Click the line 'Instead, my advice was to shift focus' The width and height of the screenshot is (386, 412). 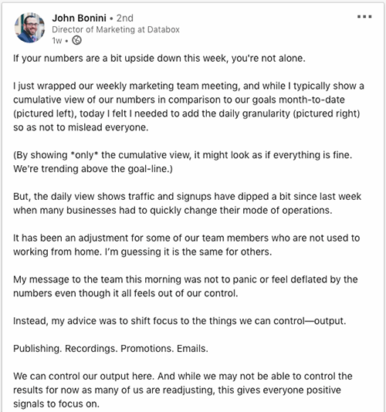click(x=180, y=321)
